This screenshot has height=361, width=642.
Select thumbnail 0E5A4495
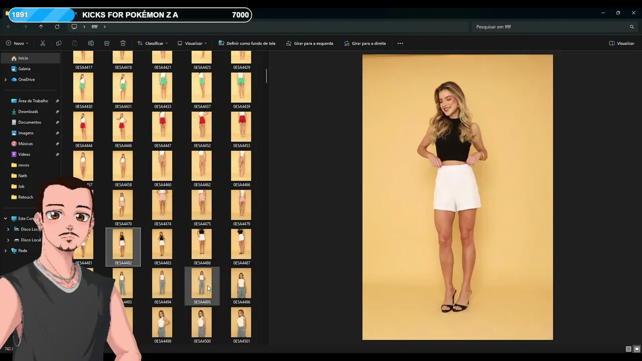tap(202, 286)
